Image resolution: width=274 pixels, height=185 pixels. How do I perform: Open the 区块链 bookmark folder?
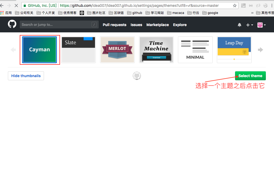[116, 13]
